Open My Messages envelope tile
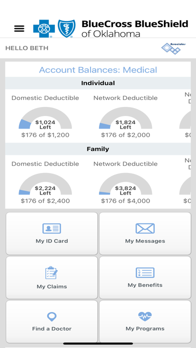Viewport: 196px width, 348px height. click(145, 233)
